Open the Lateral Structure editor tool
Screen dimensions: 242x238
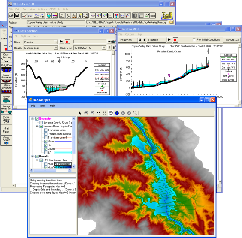tap(6, 89)
